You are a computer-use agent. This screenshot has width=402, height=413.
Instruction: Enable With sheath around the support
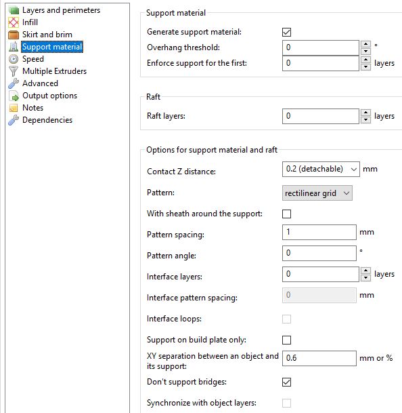286,214
